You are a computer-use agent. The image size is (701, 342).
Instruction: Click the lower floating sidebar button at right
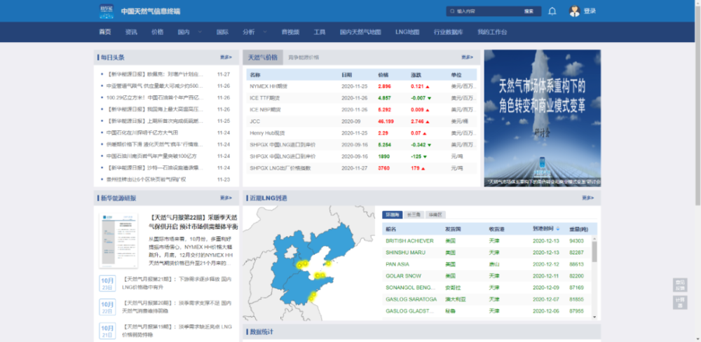pos(680,302)
